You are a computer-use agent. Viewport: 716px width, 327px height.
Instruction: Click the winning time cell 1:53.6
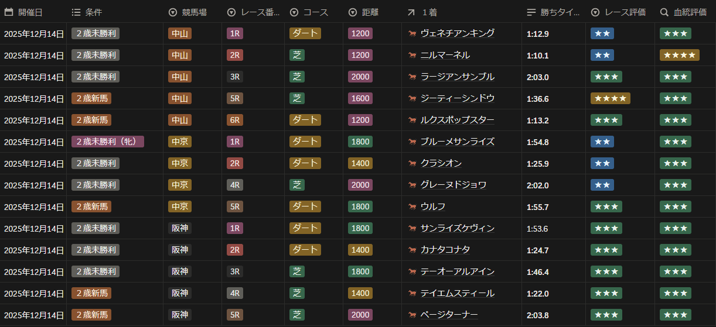coord(537,228)
